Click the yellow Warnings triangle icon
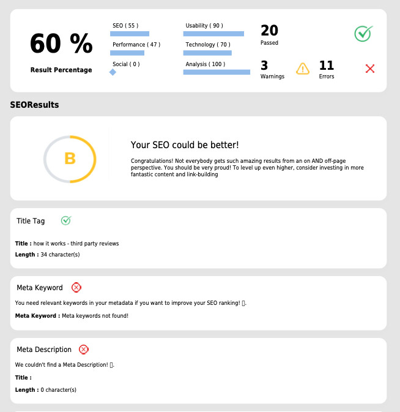The image size is (400, 412). tap(303, 69)
